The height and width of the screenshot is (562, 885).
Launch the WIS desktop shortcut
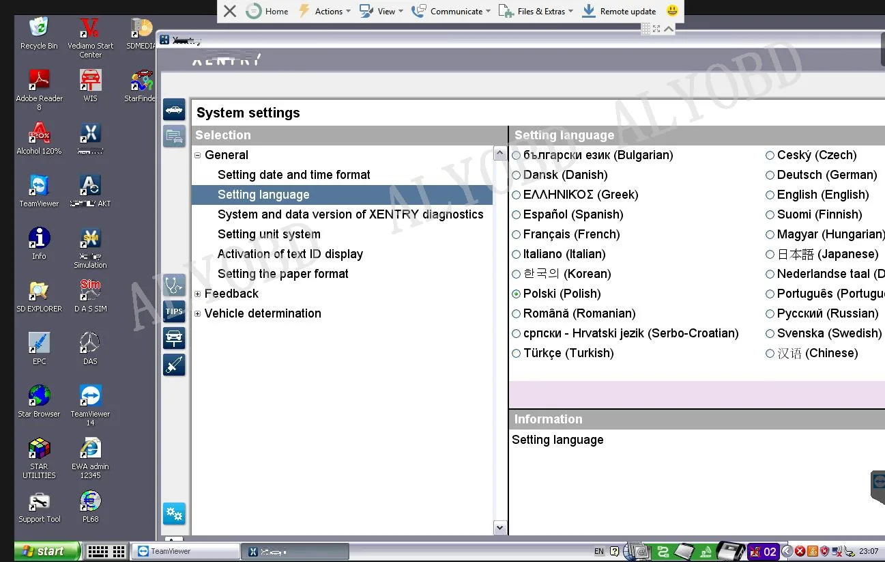click(90, 85)
